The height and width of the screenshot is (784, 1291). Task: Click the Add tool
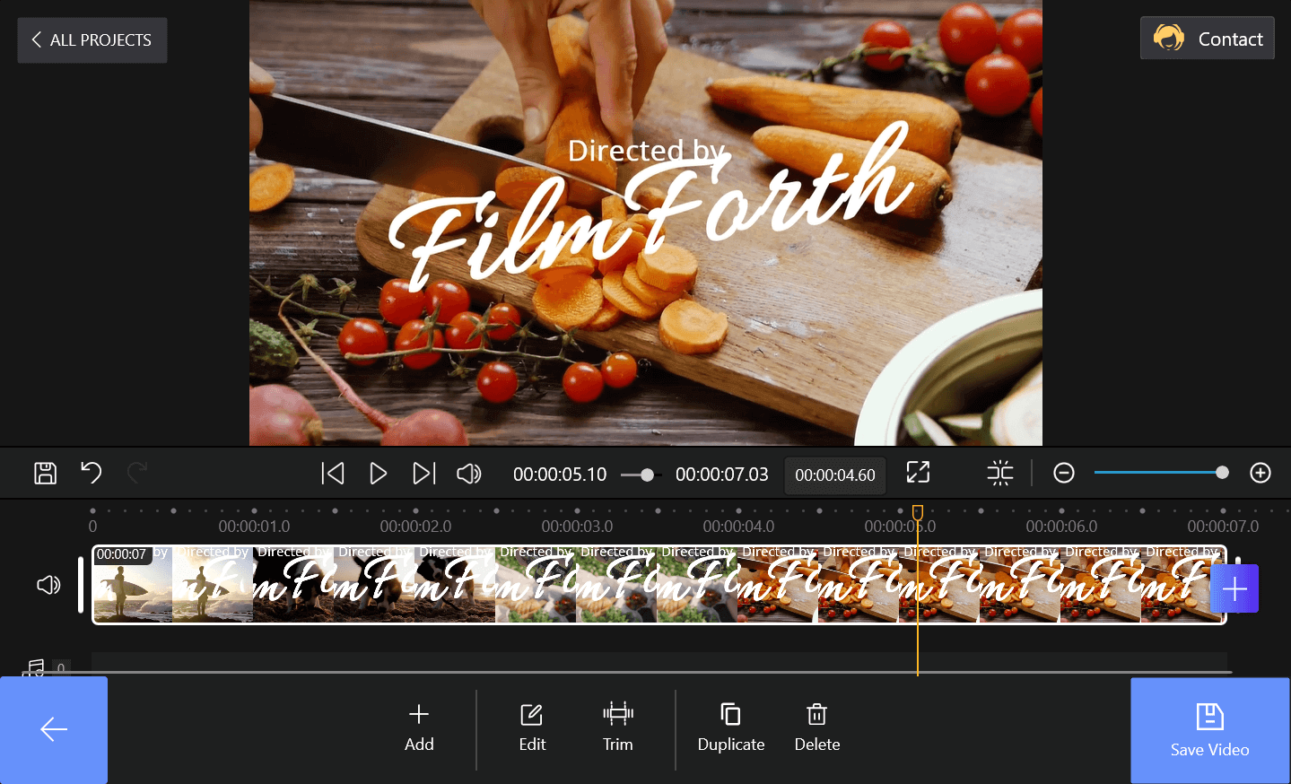click(x=419, y=728)
